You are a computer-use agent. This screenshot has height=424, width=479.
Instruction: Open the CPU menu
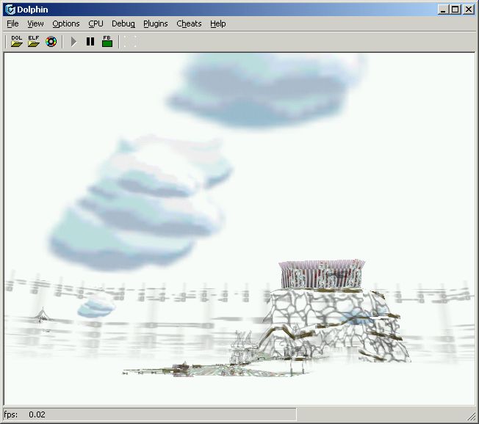tap(96, 23)
